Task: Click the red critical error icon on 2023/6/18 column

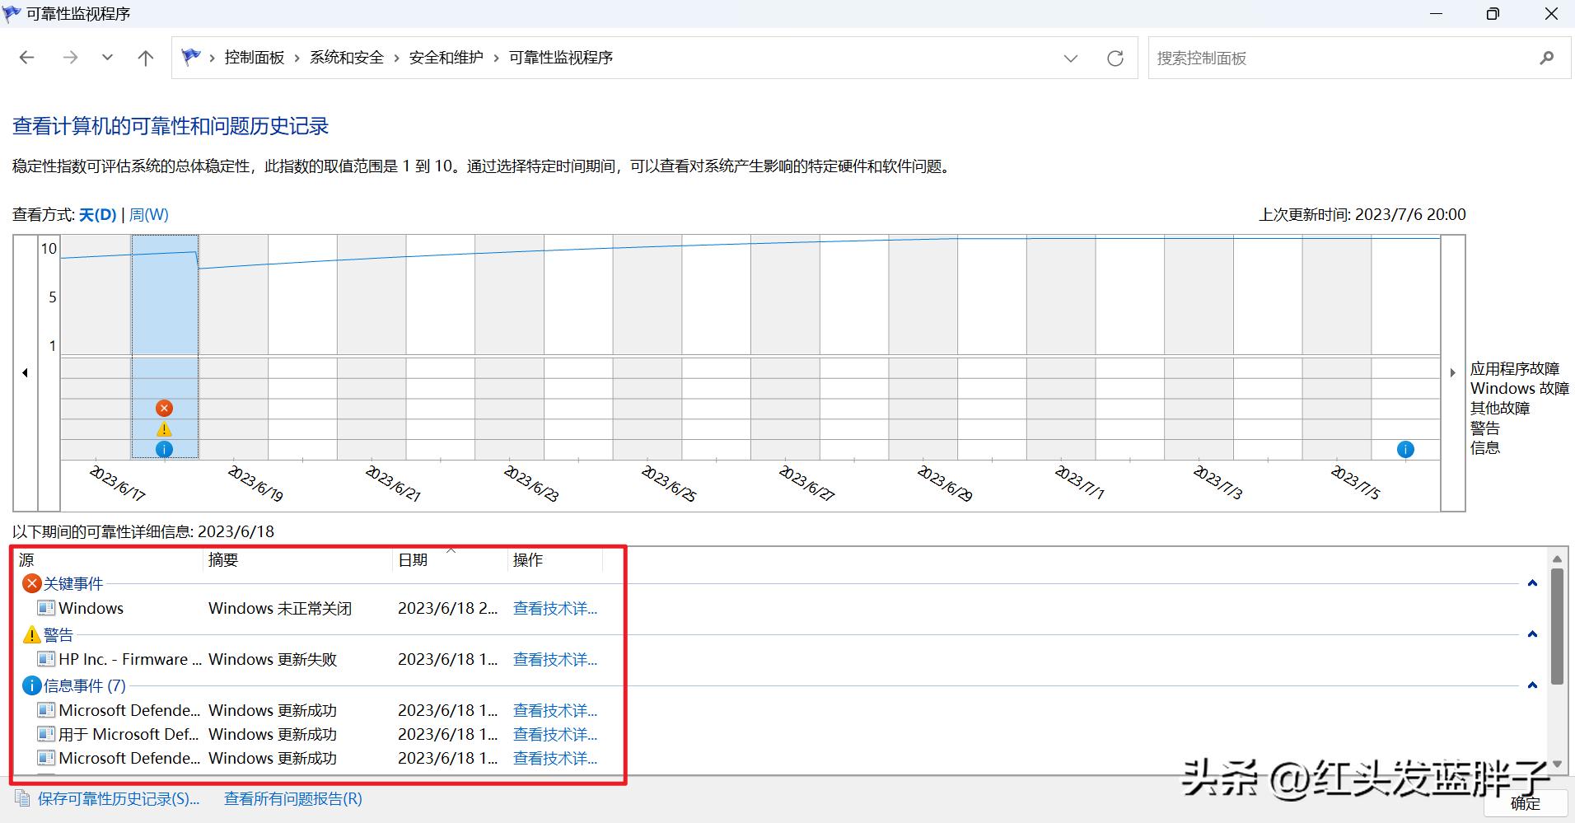Action: 163,407
